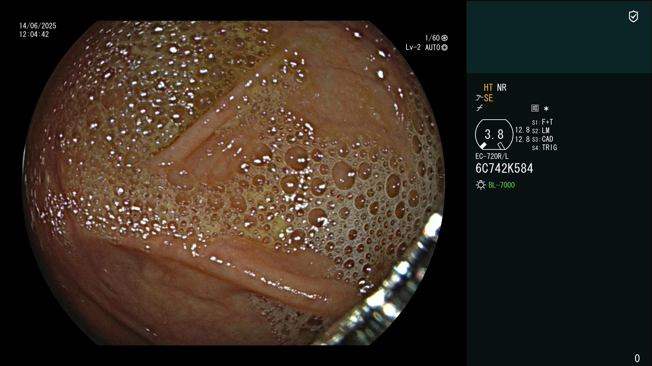Click the date 14/06/2025

[38, 26]
